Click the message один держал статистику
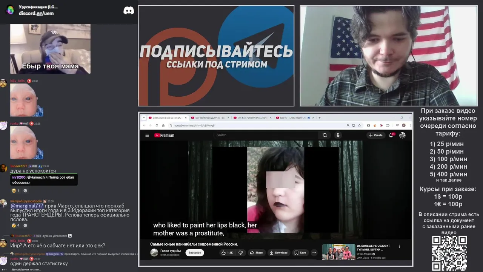The height and width of the screenshot is (272, 483). (39, 263)
